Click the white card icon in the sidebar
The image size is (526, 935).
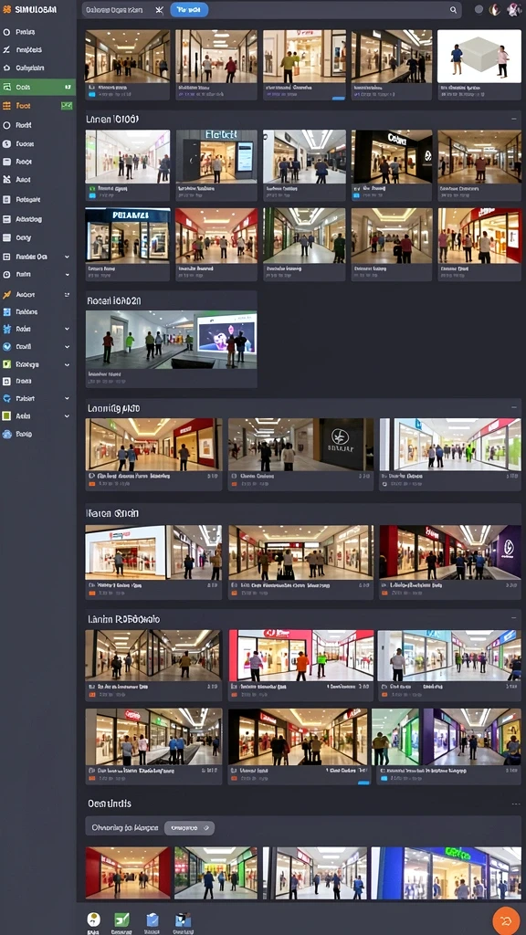click(x=6, y=162)
